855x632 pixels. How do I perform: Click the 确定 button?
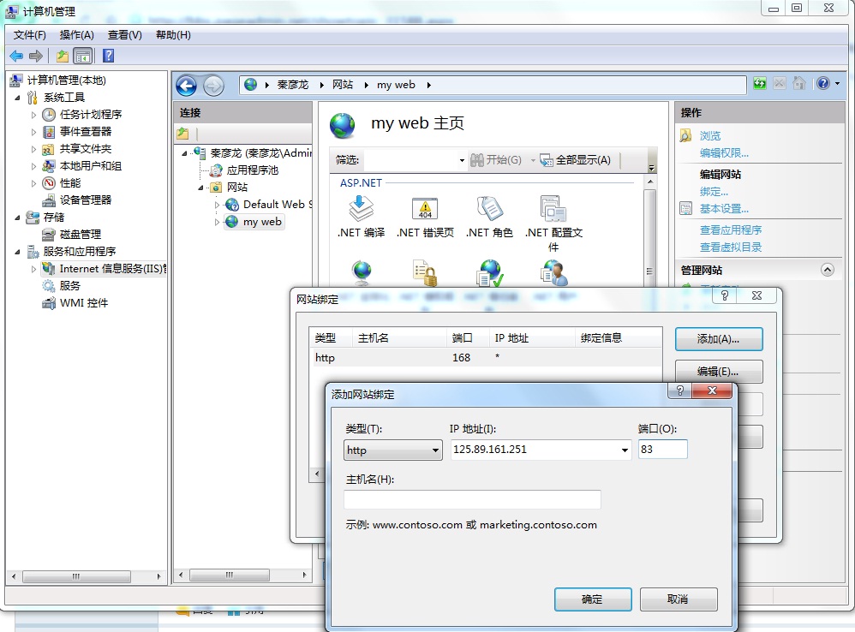pyautogui.click(x=592, y=599)
